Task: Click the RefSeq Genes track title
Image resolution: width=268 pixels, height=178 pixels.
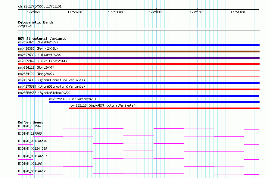Action: coord(30,122)
